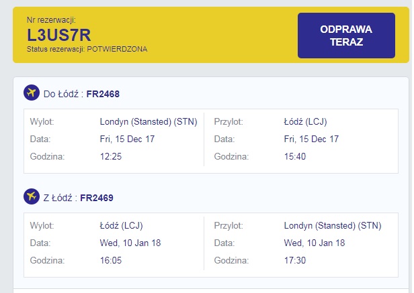
Task: Click the 12:25 departure time
Action: [x=111, y=156]
